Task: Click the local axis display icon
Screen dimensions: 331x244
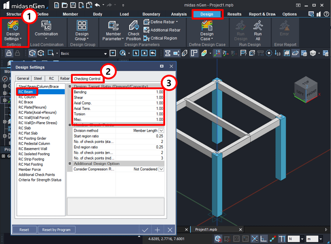Action: pos(217,53)
